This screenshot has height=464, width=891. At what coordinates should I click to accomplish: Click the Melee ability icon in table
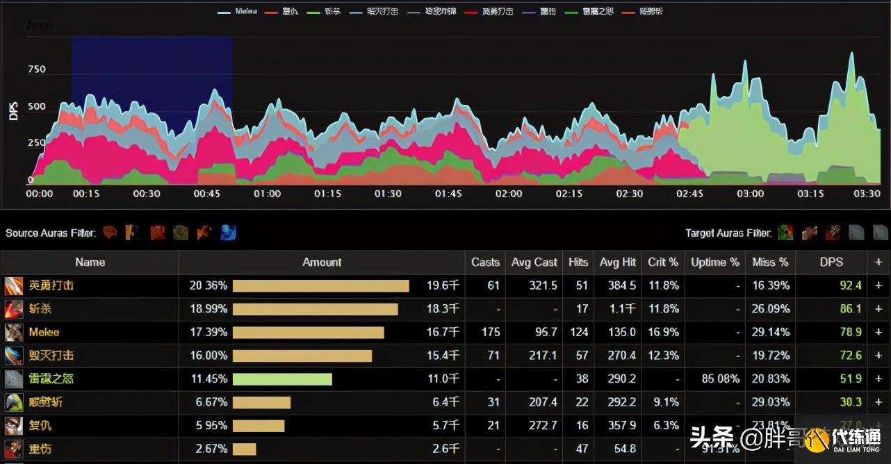click(14, 332)
